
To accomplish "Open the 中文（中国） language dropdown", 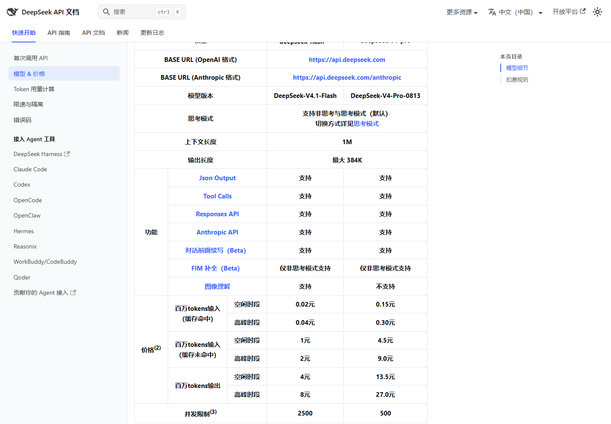I will (x=516, y=12).
